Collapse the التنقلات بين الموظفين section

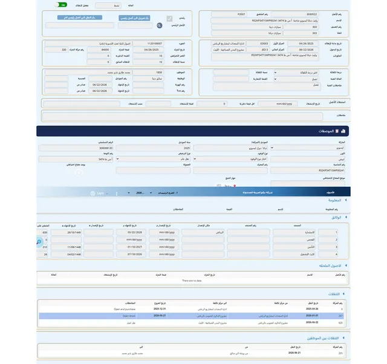343,338
